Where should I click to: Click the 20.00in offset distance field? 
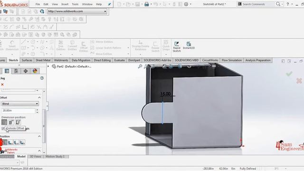pos(18,111)
